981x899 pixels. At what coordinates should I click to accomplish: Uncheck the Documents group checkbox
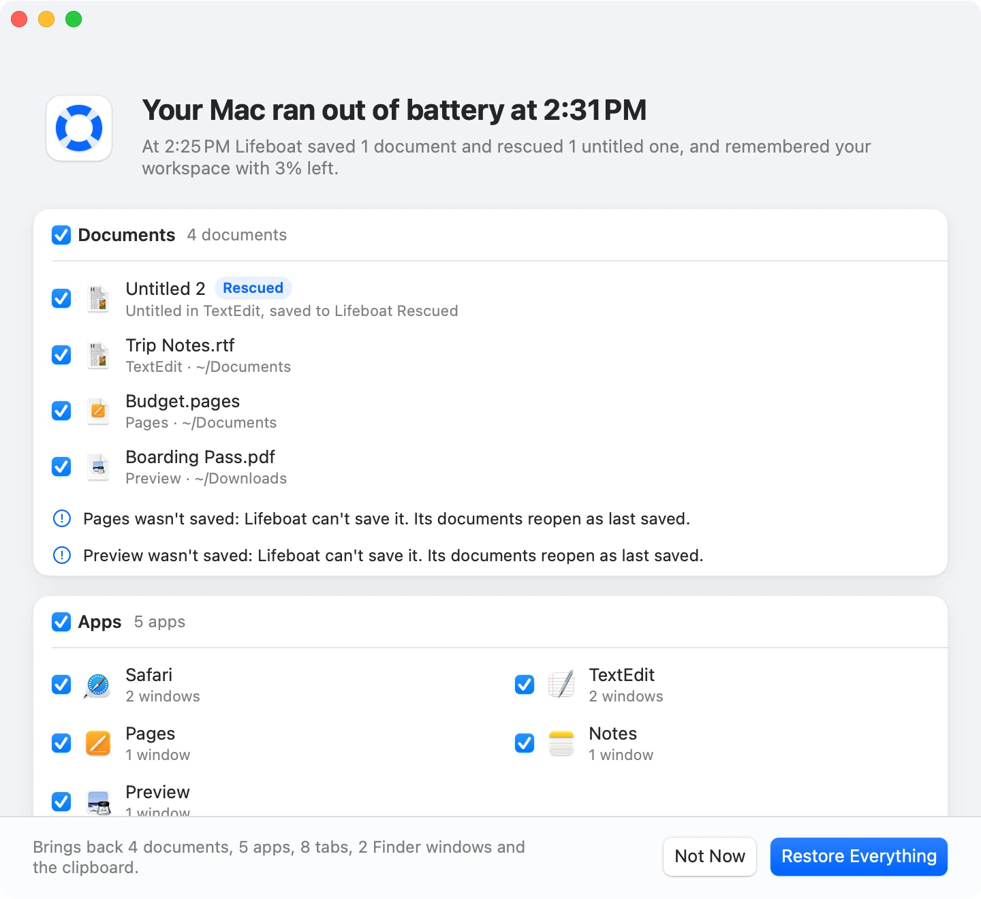61,235
